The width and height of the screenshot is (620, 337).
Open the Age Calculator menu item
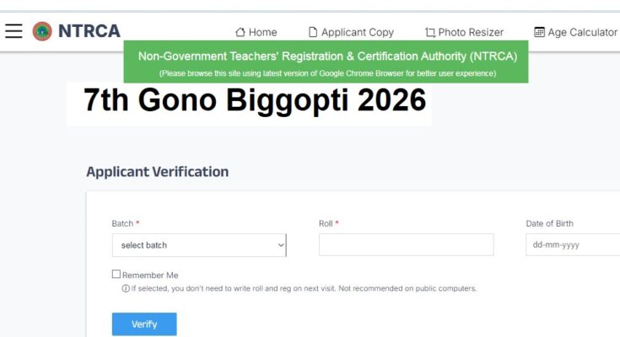[582, 32]
